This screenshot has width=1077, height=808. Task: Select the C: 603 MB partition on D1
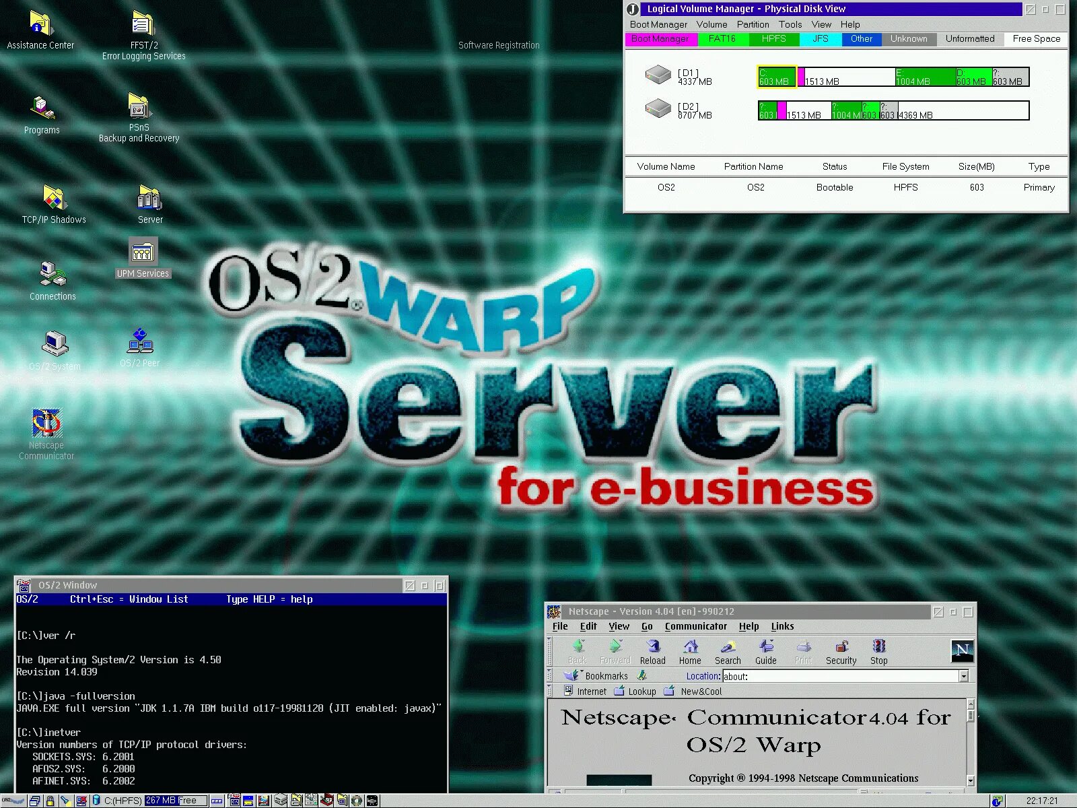click(777, 77)
